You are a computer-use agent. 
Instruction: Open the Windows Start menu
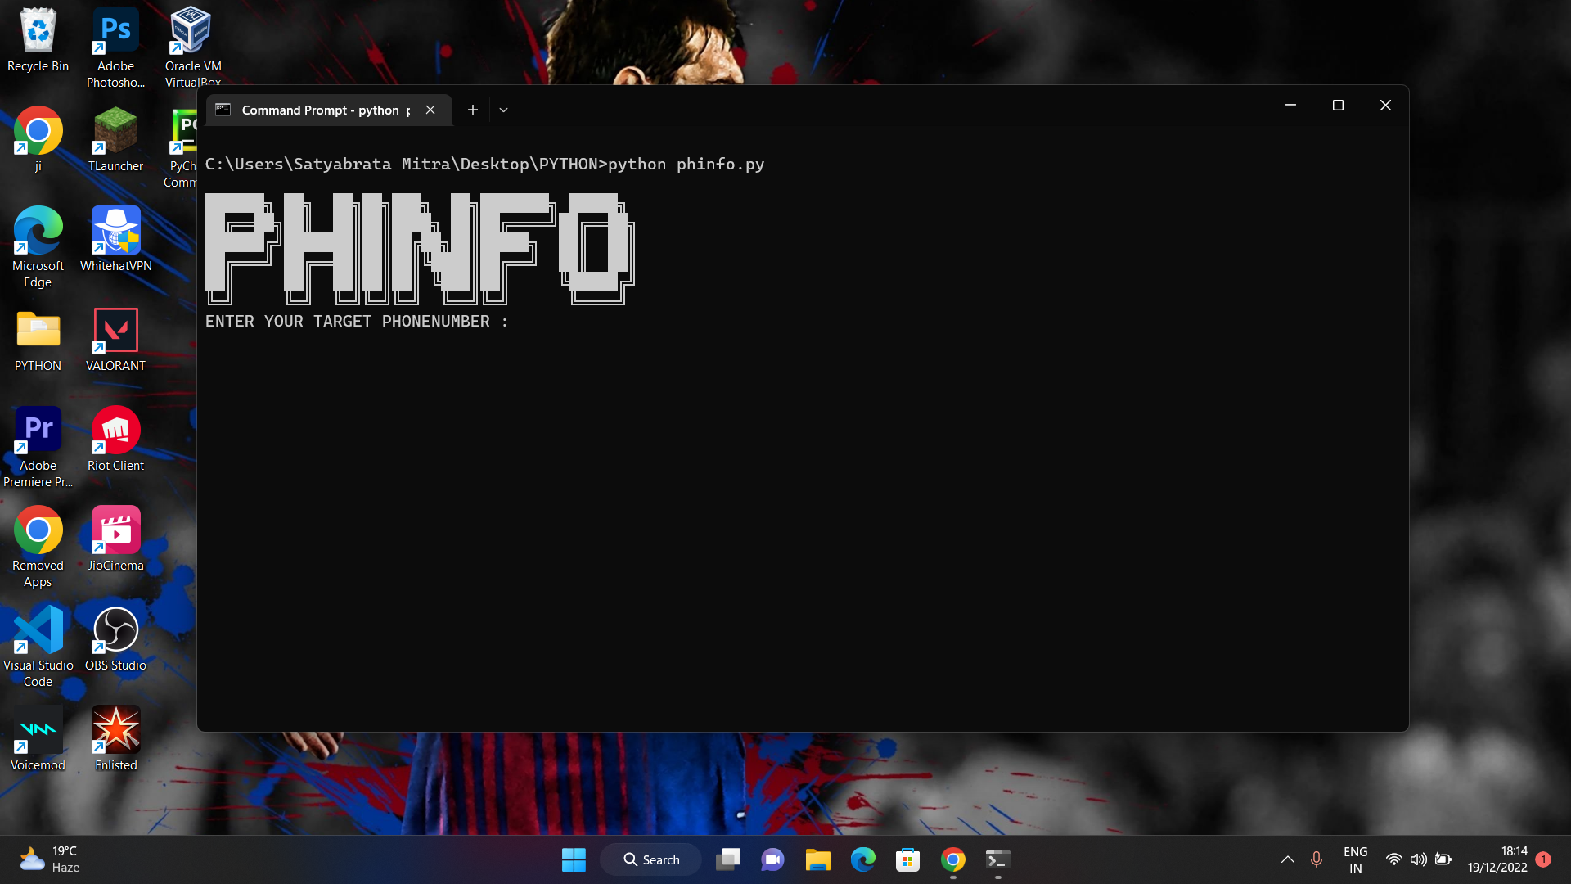574,859
